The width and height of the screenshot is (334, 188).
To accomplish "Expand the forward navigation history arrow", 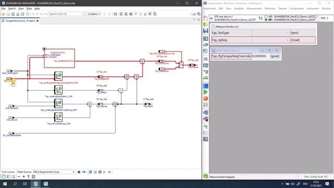I will (x=45, y=14).
